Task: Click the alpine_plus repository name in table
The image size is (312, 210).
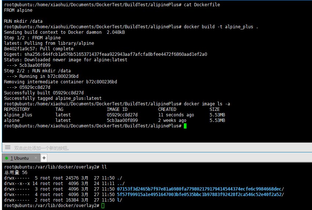Action: point(18,115)
